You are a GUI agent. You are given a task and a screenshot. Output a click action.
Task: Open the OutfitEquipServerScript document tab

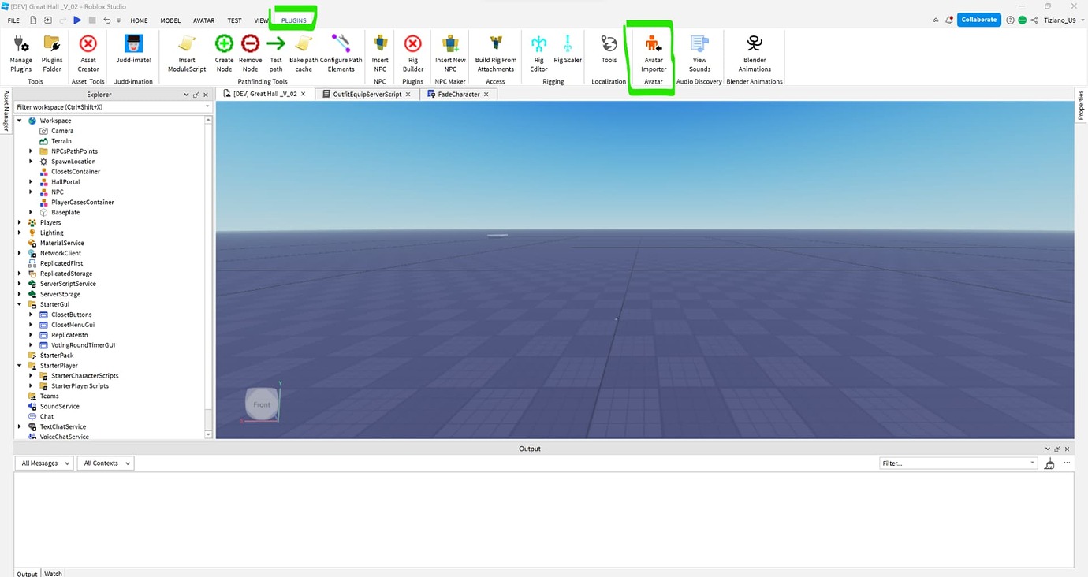(x=367, y=94)
